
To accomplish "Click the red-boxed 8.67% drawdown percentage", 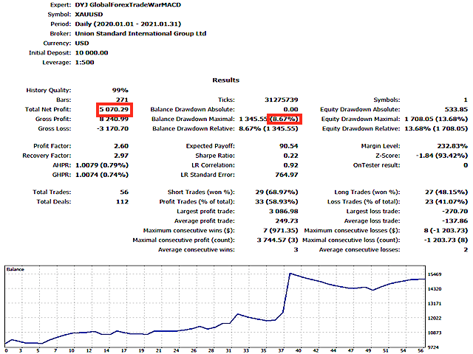I will 285,119.
